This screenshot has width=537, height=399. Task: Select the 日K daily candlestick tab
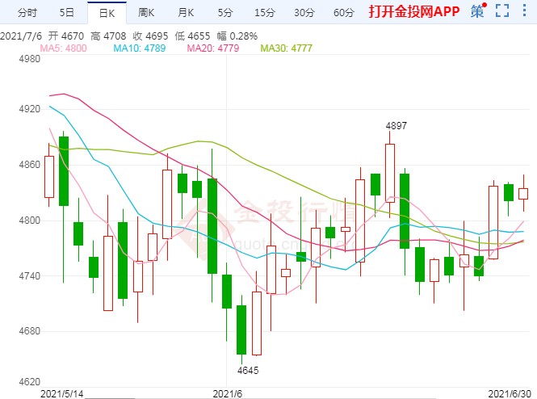[x=106, y=12]
